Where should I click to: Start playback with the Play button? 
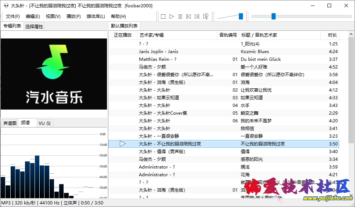pyautogui.click(x=172, y=16)
